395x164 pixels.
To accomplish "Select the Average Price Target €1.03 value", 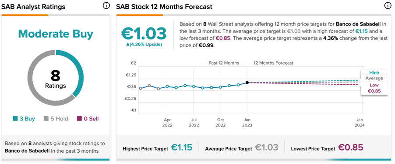I will (x=267, y=148).
